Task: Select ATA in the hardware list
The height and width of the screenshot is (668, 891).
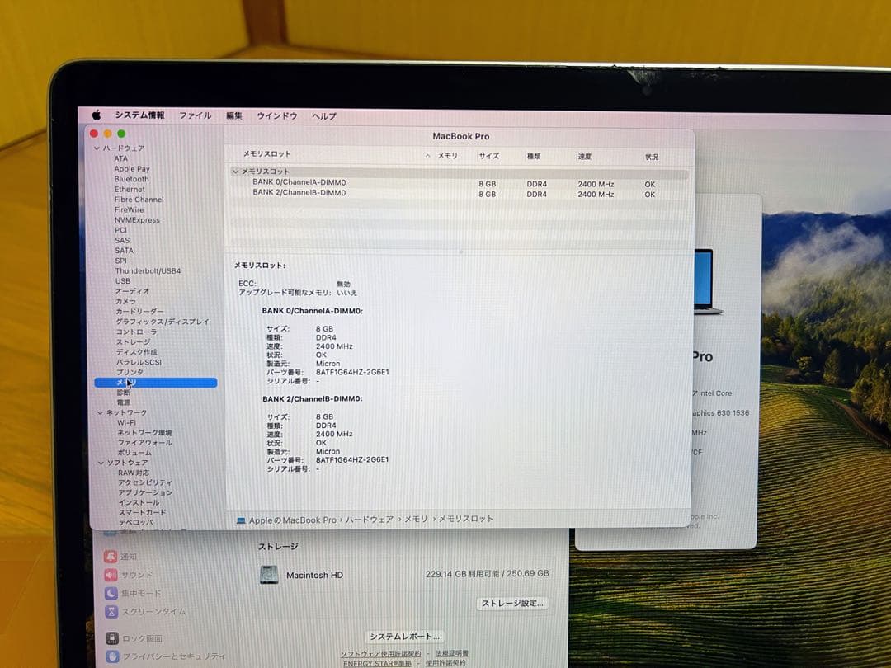Action: [120, 158]
